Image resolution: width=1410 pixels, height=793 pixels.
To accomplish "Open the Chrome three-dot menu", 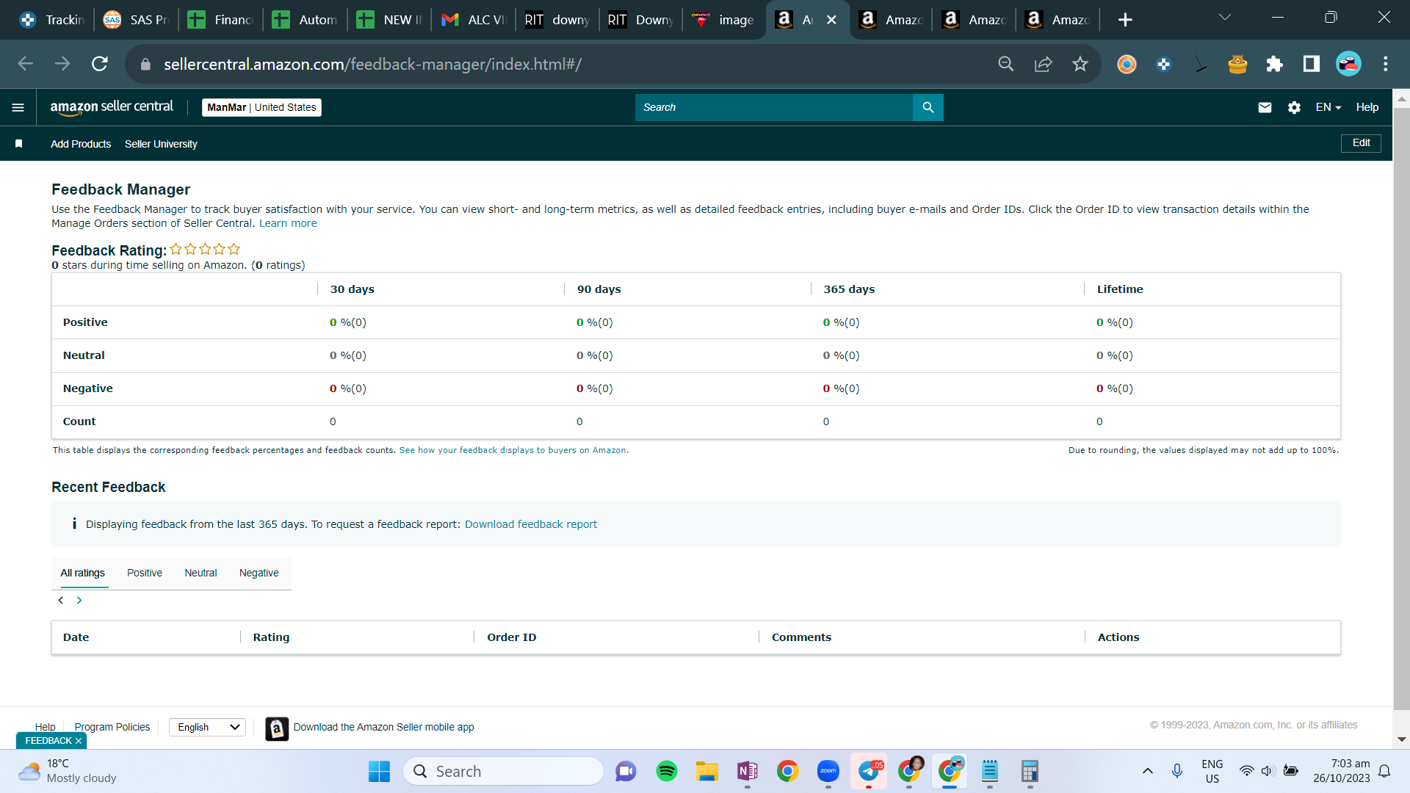I will pos(1386,64).
